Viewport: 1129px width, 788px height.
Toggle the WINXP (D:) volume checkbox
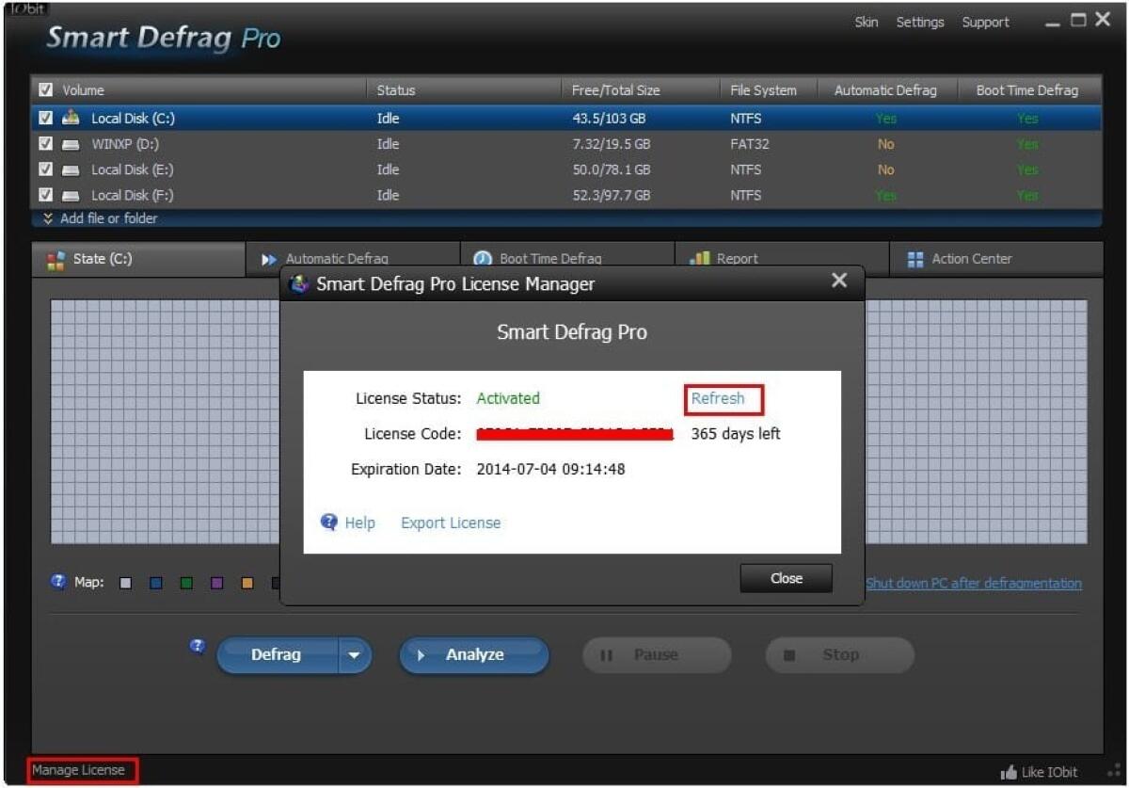44,143
